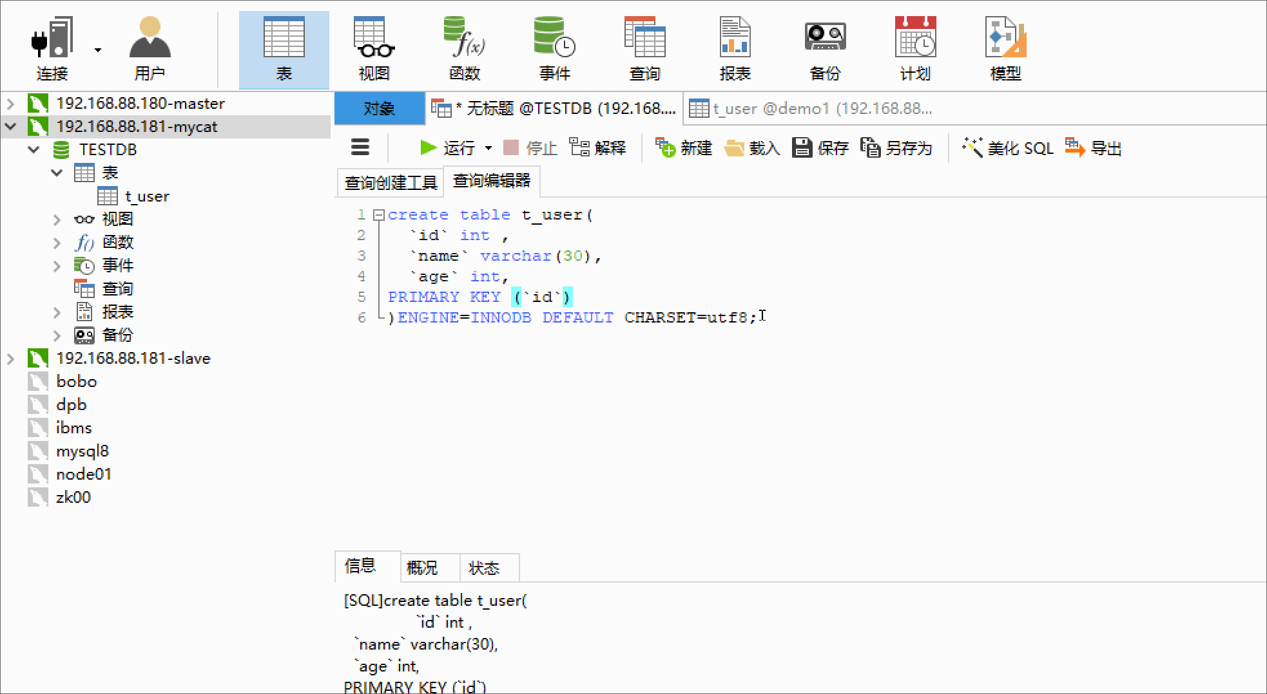
Task: Click 另存为 to save as
Action: click(896, 148)
